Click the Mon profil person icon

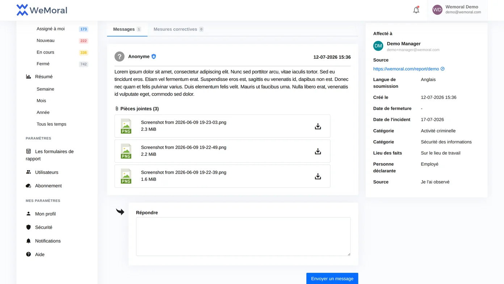[29, 214]
